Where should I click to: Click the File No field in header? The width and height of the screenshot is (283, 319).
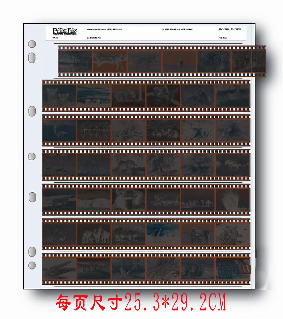223,37
